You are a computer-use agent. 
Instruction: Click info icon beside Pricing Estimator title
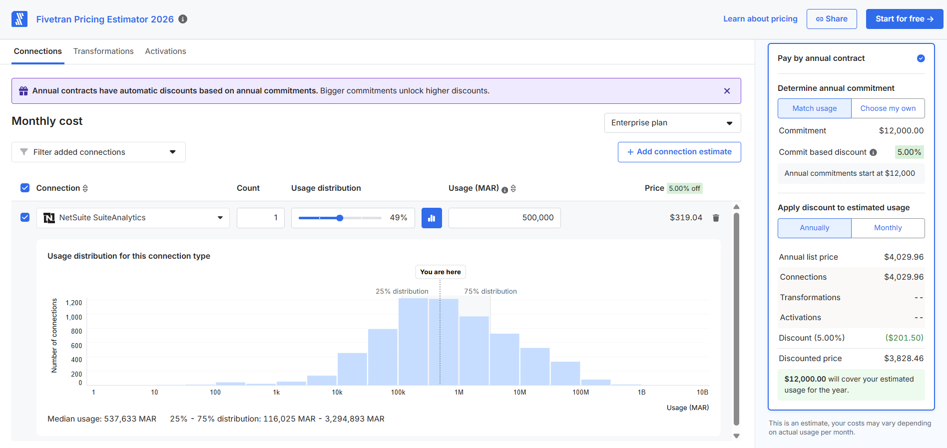[x=183, y=19]
